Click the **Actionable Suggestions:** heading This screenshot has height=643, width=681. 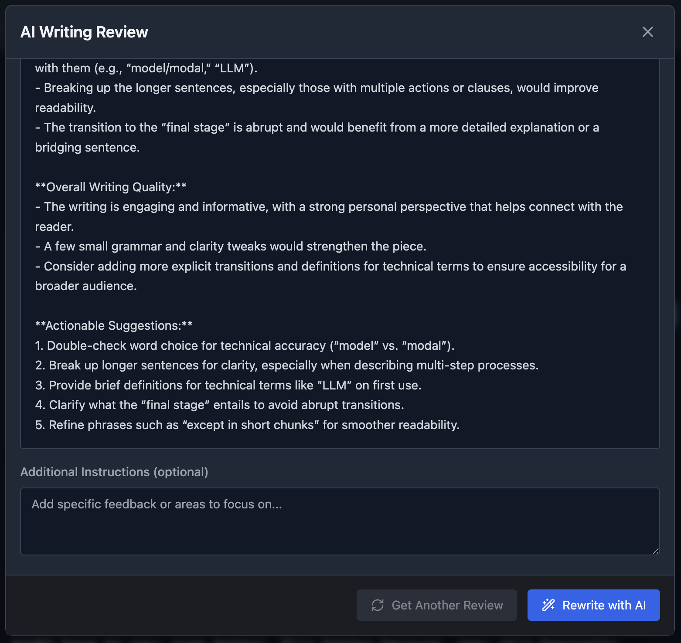tap(114, 325)
